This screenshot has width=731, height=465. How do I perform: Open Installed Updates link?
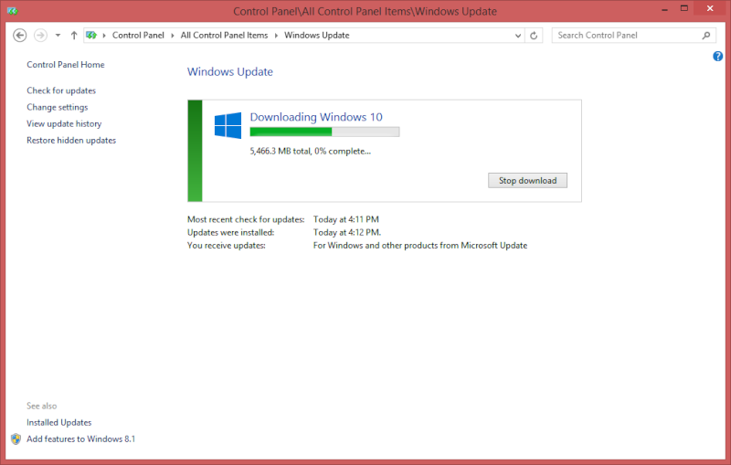(58, 423)
